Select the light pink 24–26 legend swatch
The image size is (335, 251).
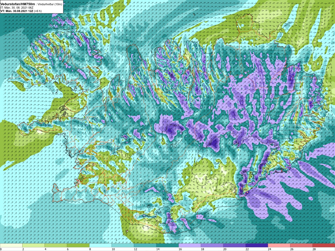[x=279, y=245]
